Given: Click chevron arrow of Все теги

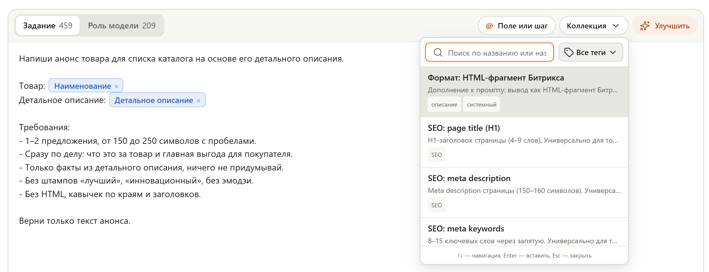Looking at the screenshot, I should (613, 52).
